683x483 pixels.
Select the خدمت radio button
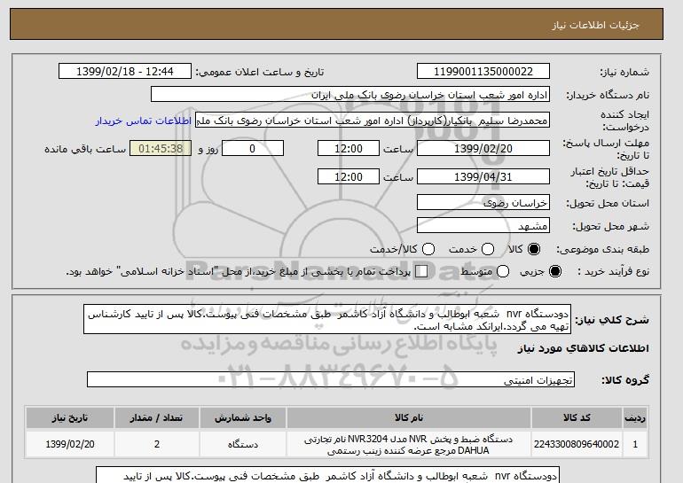coord(488,249)
